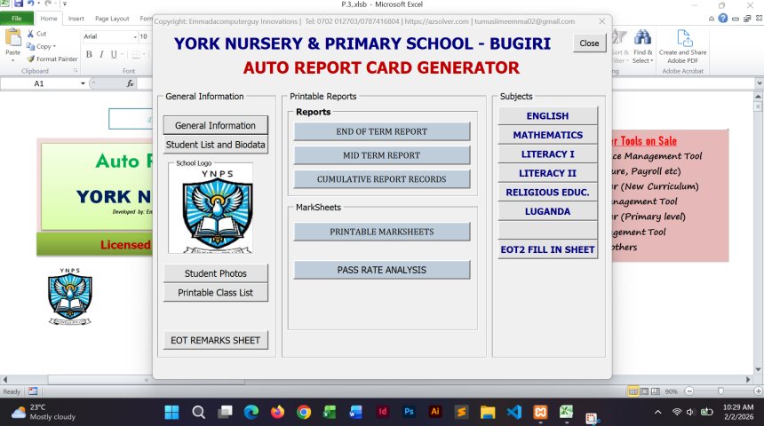Image resolution: width=764 pixels, height=426 pixels.
Task: Click the MATHEMATICS subject button
Action: click(x=547, y=135)
